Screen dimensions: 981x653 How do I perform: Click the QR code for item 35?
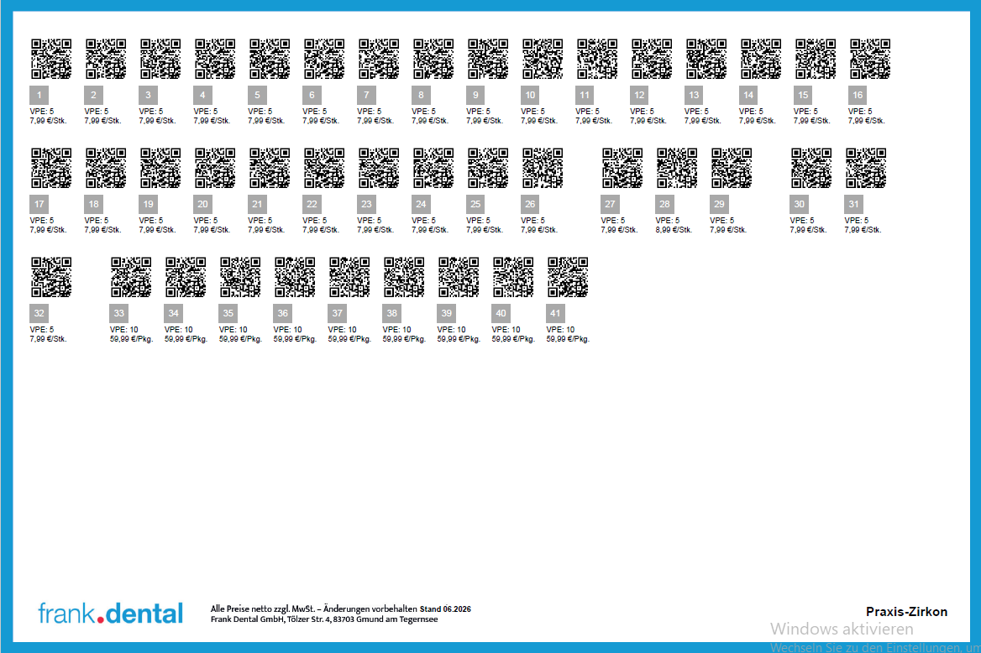[240, 277]
